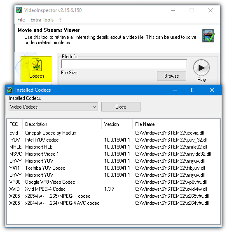
Task: Select the Microsoft RLE row
Action: click(x=113, y=147)
